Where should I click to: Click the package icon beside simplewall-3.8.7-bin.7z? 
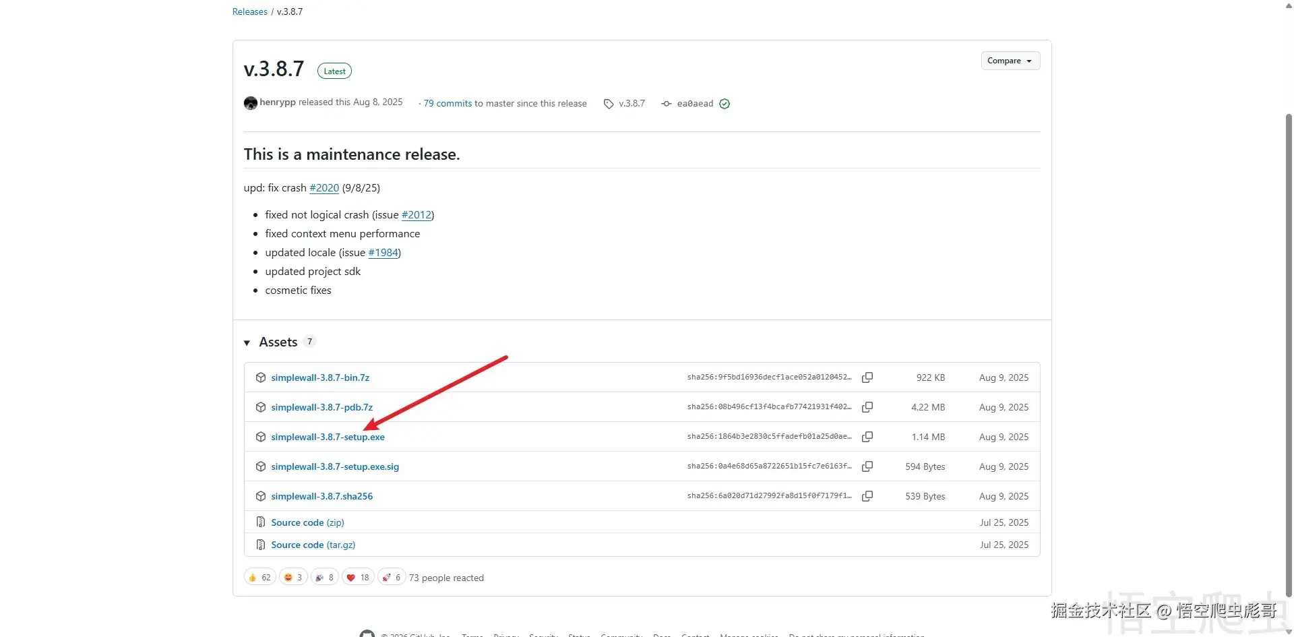tap(261, 377)
